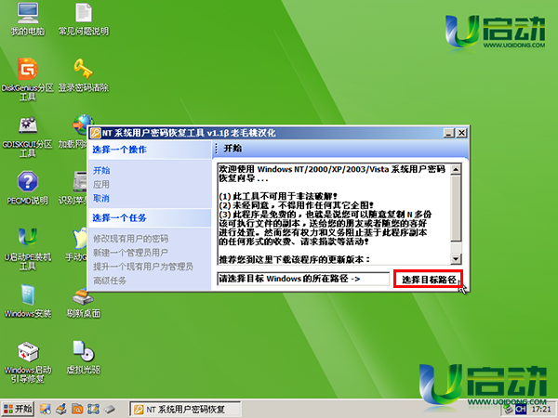Image resolution: width=558 pixels, height=418 pixels.
Task: Click the disk-shaped quick launch icon
Action: point(109,409)
